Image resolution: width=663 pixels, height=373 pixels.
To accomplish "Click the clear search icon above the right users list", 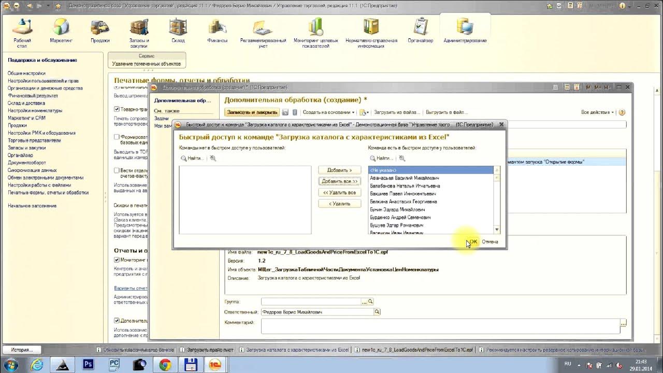I will point(402,159).
